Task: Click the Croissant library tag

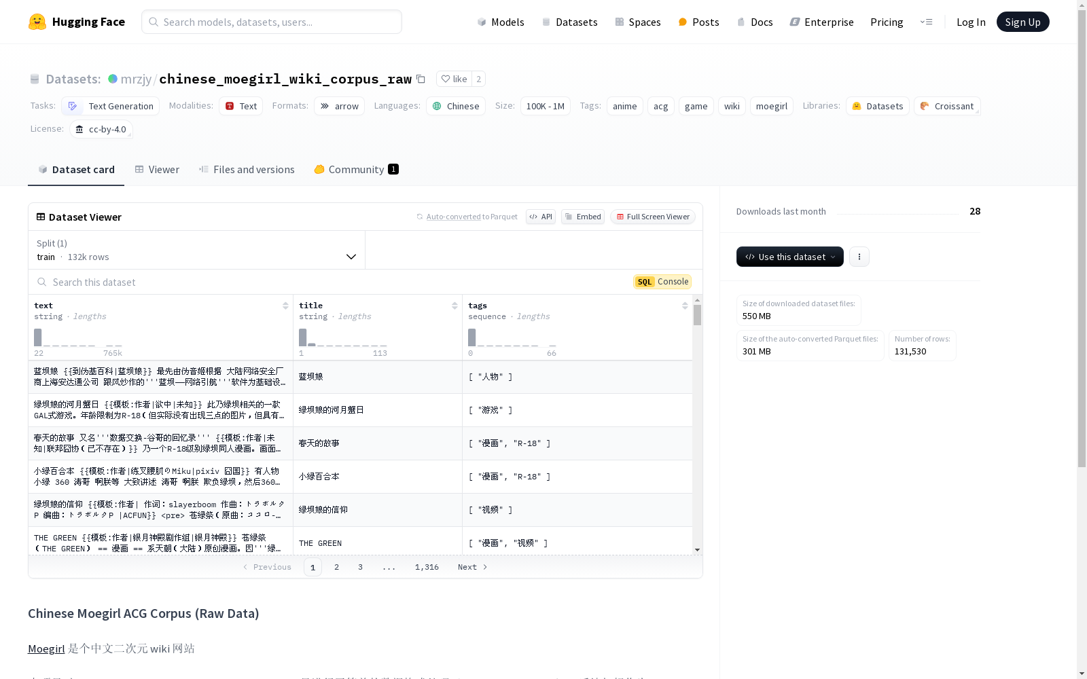Action: click(946, 106)
